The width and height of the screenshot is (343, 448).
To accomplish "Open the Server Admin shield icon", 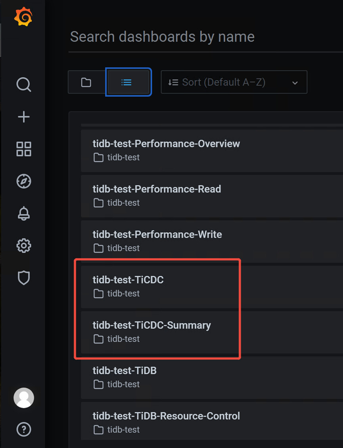I will point(24,278).
